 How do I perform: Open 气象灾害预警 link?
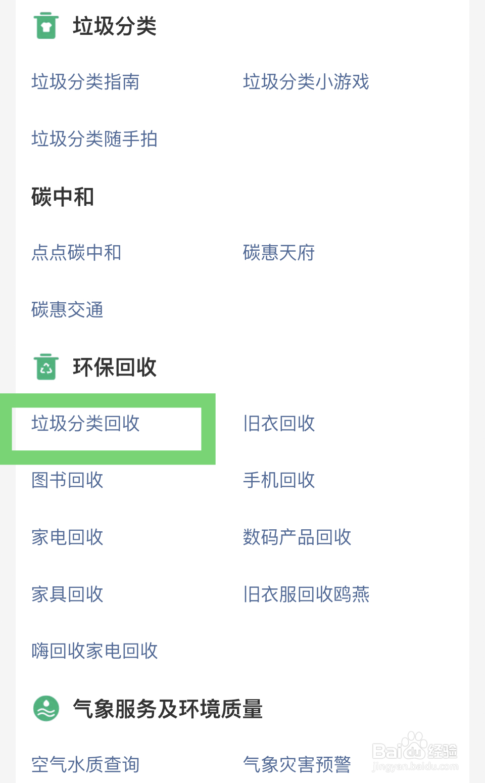coord(297,765)
